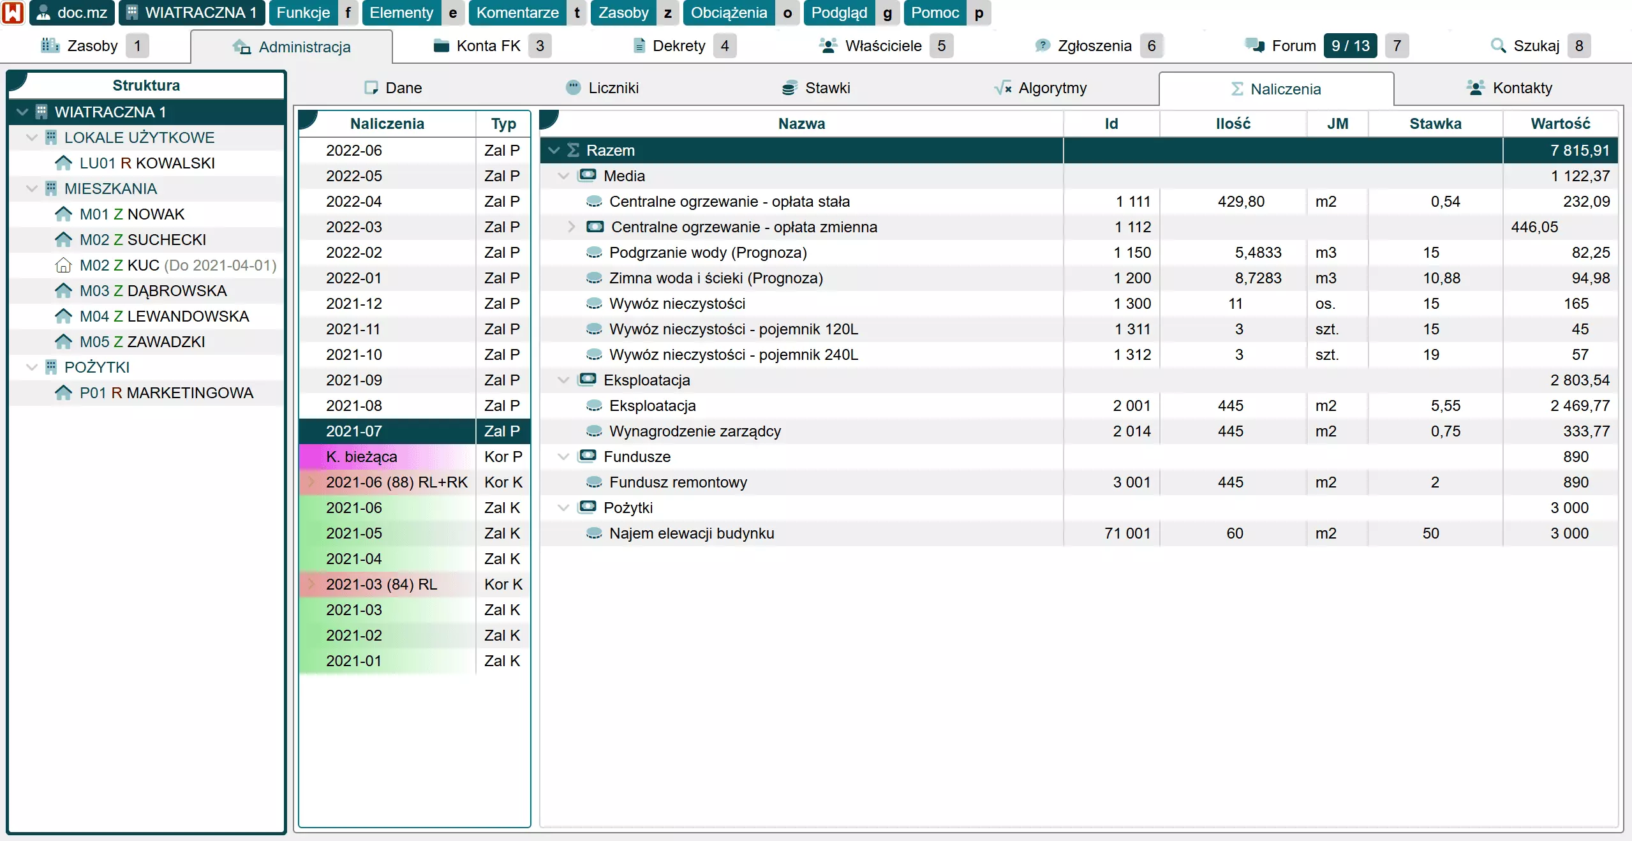1632x841 pixels.
Task: Click outlined house icon of M02 Z KUC
Action: coord(63,265)
